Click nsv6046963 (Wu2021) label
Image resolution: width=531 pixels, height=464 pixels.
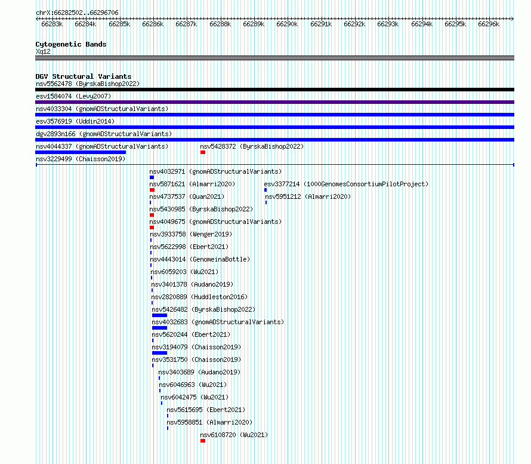(x=193, y=385)
